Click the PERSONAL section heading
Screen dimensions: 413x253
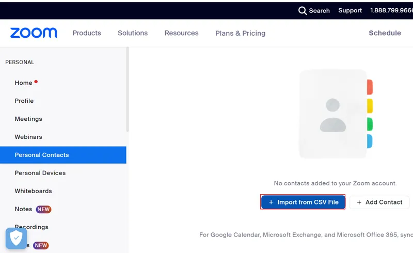coord(20,62)
